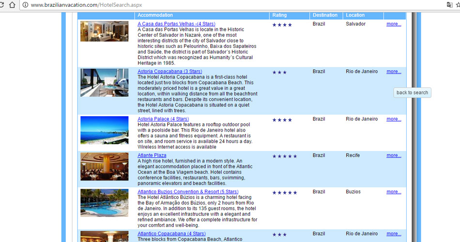Click the back to search button
Image resolution: width=460 pixels, height=242 pixels.
[412, 92]
